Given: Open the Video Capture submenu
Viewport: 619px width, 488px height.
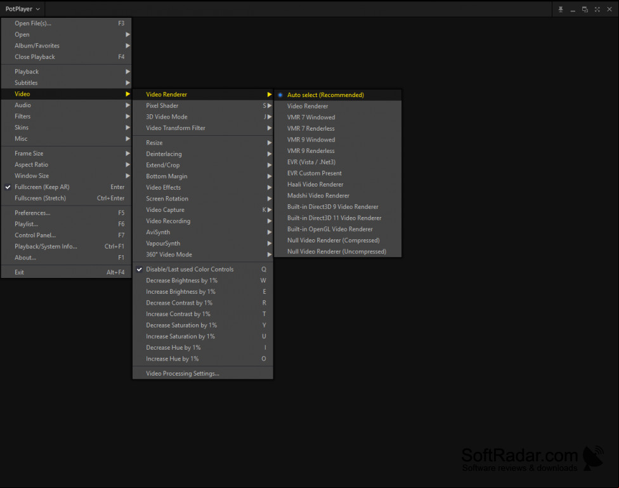Looking at the screenshot, I should pyautogui.click(x=203, y=210).
